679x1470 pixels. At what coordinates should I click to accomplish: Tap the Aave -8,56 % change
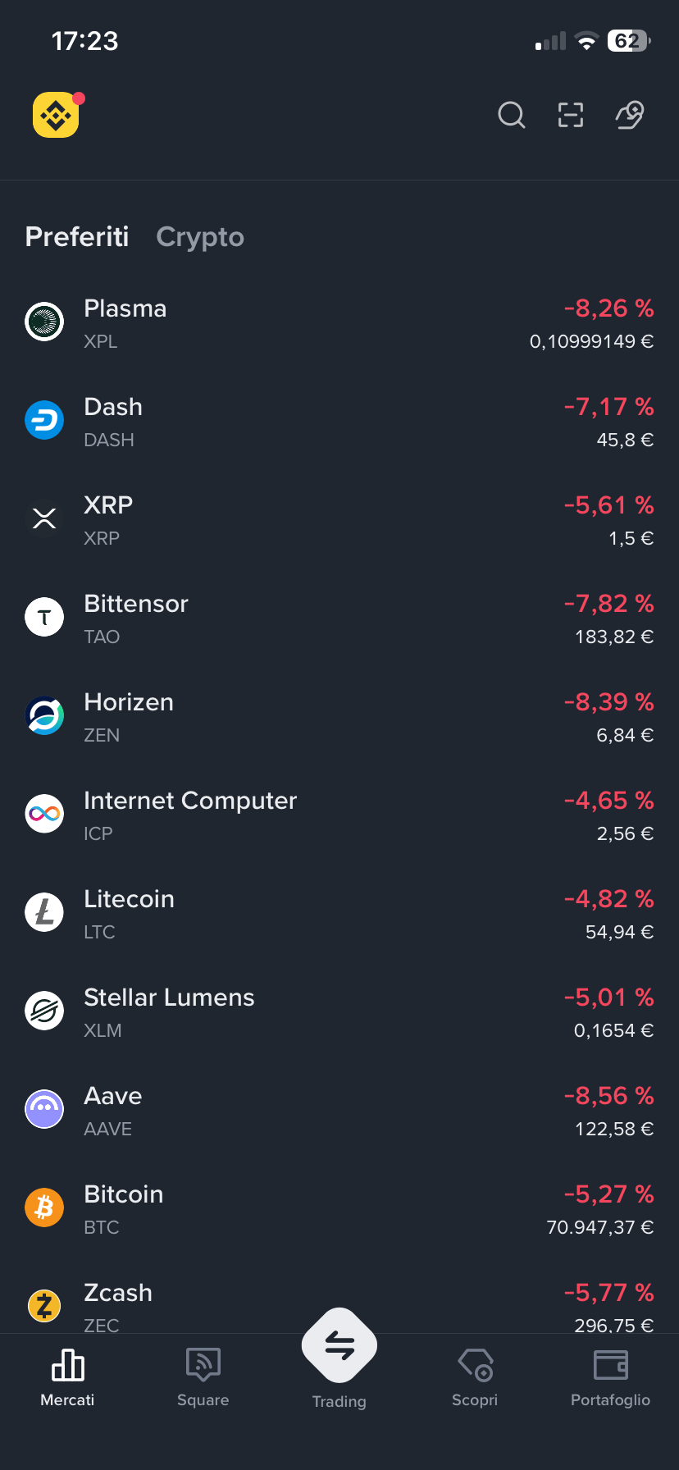tap(609, 1096)
